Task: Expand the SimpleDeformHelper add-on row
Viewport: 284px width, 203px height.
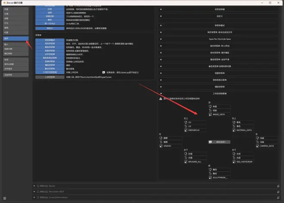Action: (x=34, y=197)
